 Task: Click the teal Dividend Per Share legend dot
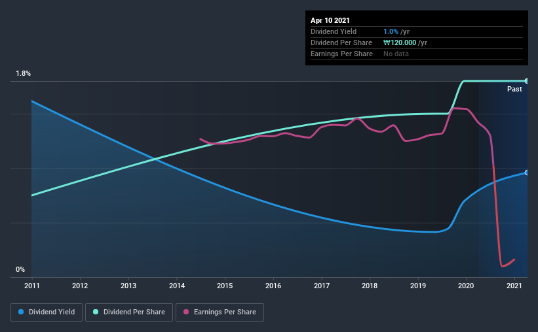(x=96, y=312)
